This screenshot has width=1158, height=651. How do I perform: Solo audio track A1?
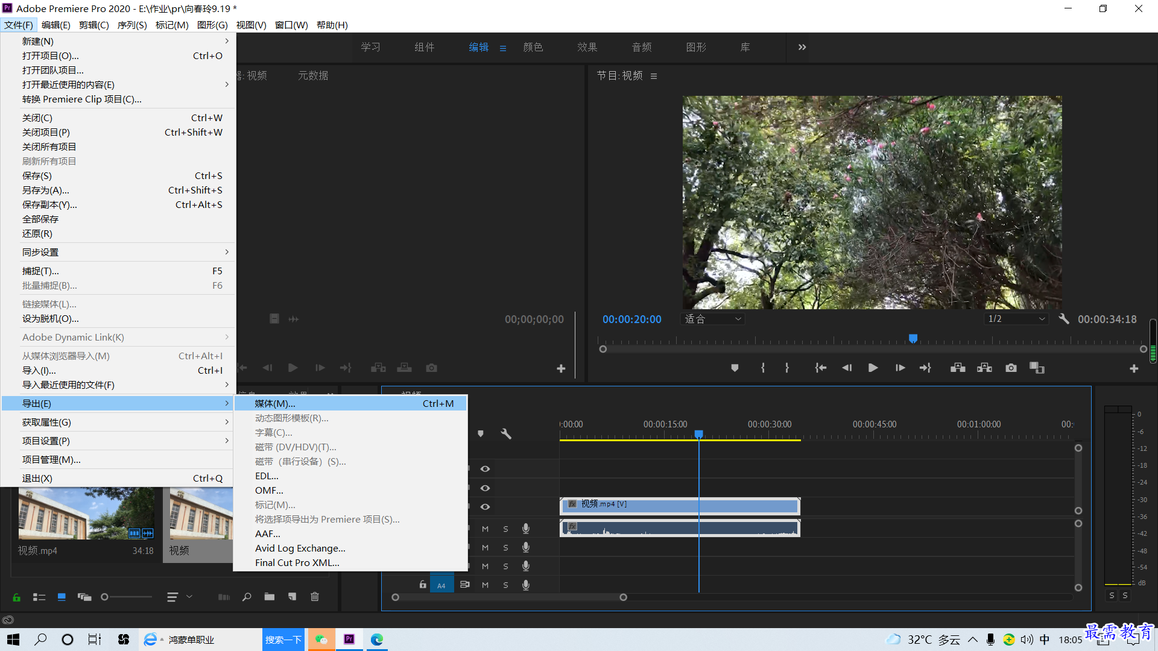(x=505, y=529)
